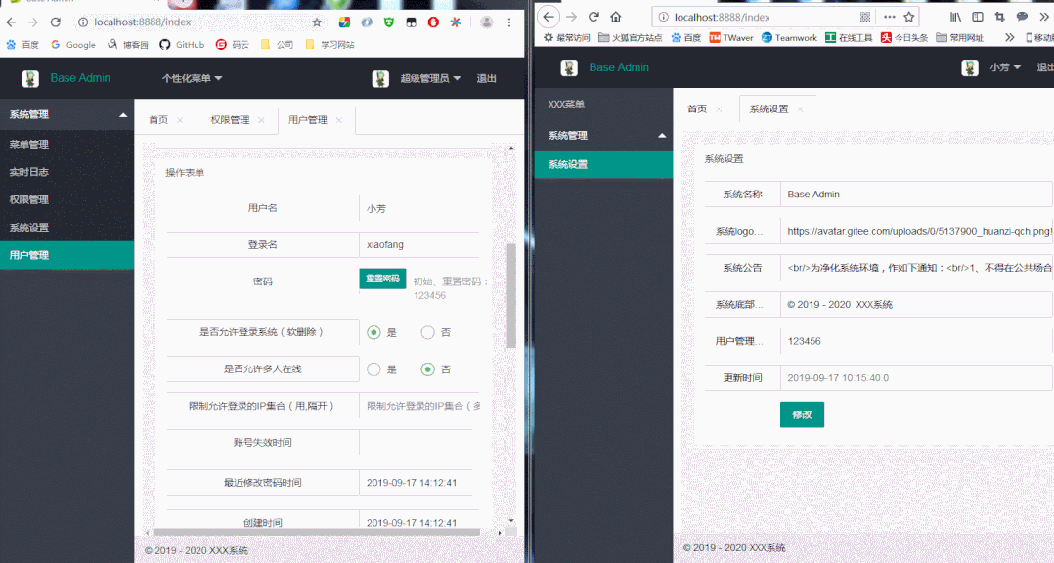Select 是 for 是否允许多人在线
The height and width of the screenshot is (563, 1054).
pos(373,369)
